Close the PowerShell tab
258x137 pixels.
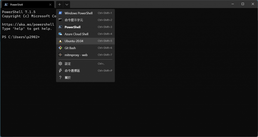pos(50,5)
